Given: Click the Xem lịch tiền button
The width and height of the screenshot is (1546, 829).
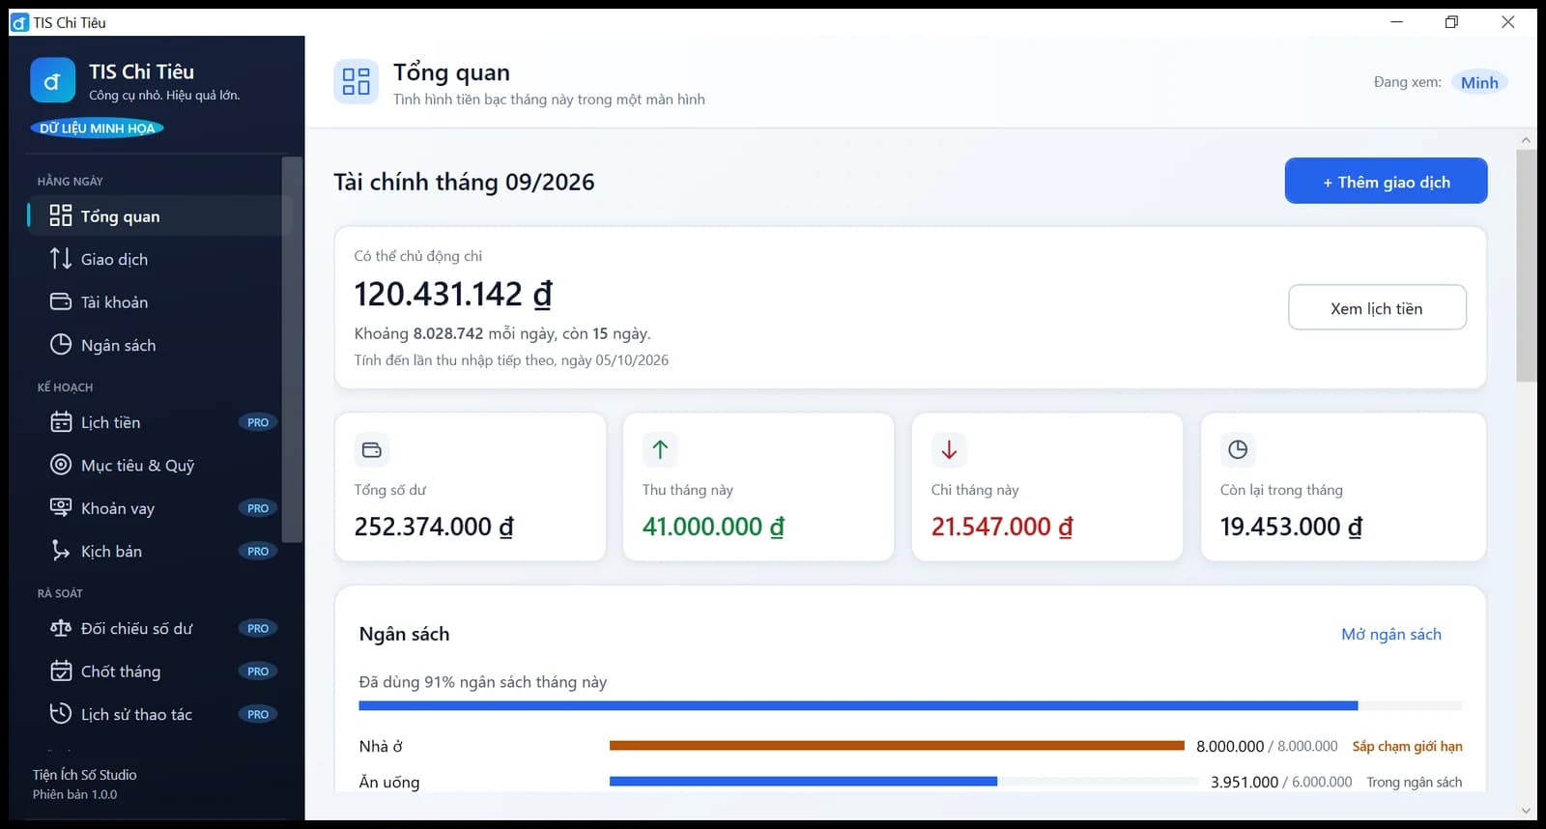Looking at the screenshot, I should [1377, 307].
